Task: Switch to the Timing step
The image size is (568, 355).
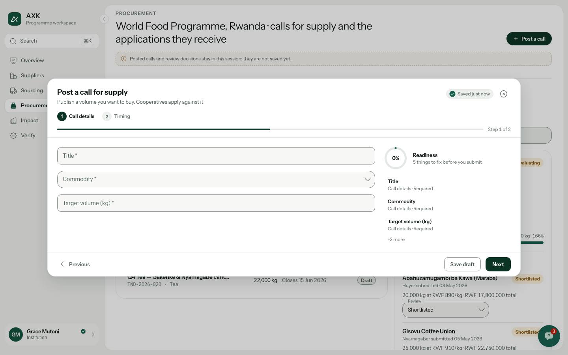Action: [x=116, y=116]
